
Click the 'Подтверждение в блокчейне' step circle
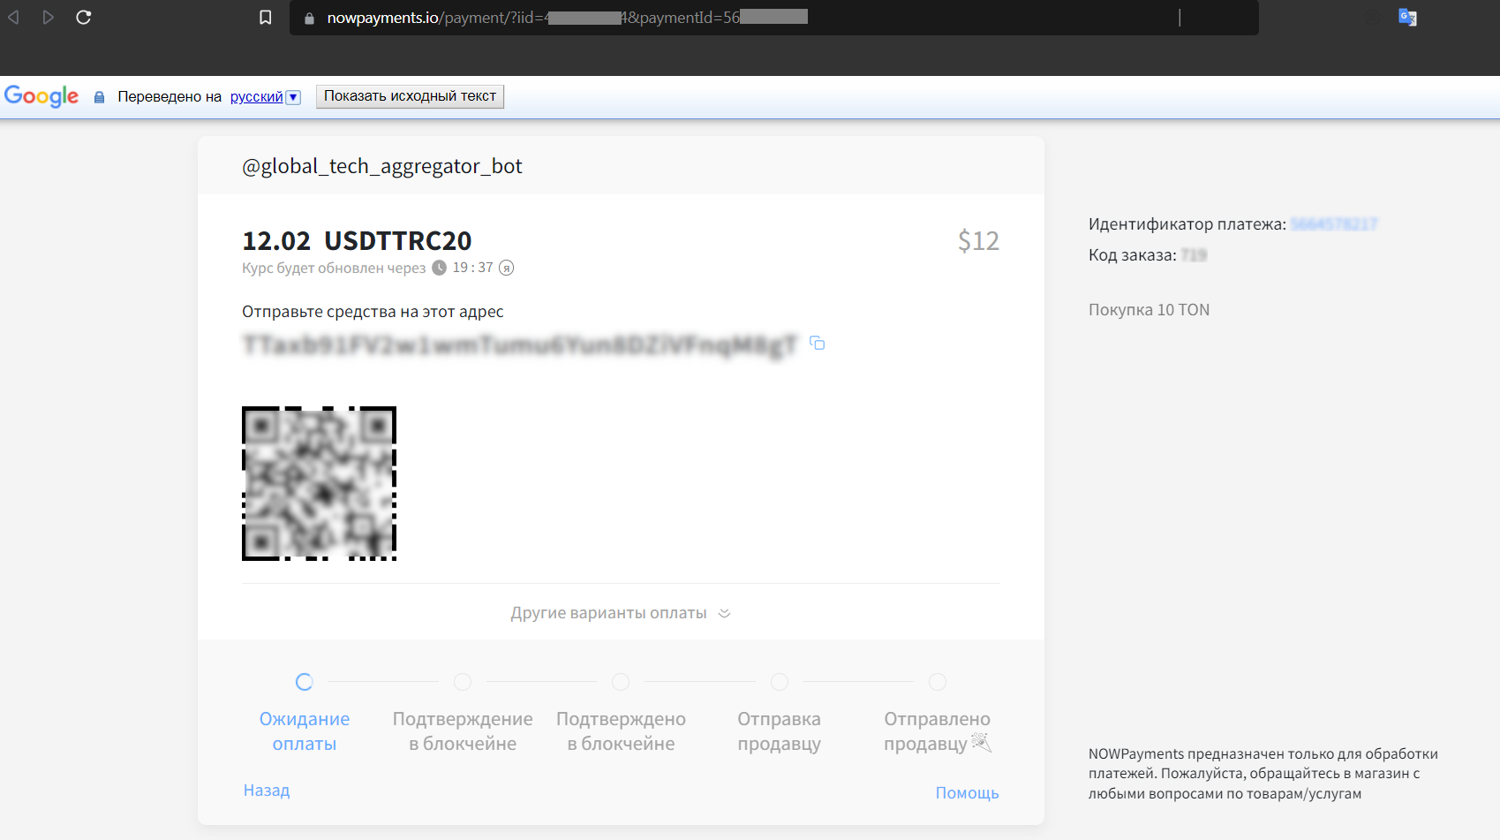[463, 682]
